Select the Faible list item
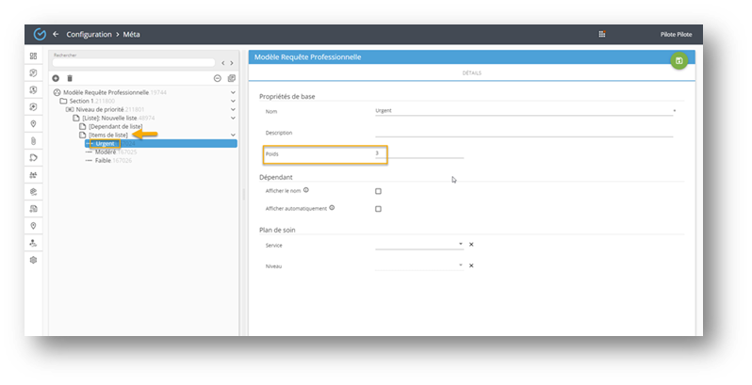 (104, 160)
